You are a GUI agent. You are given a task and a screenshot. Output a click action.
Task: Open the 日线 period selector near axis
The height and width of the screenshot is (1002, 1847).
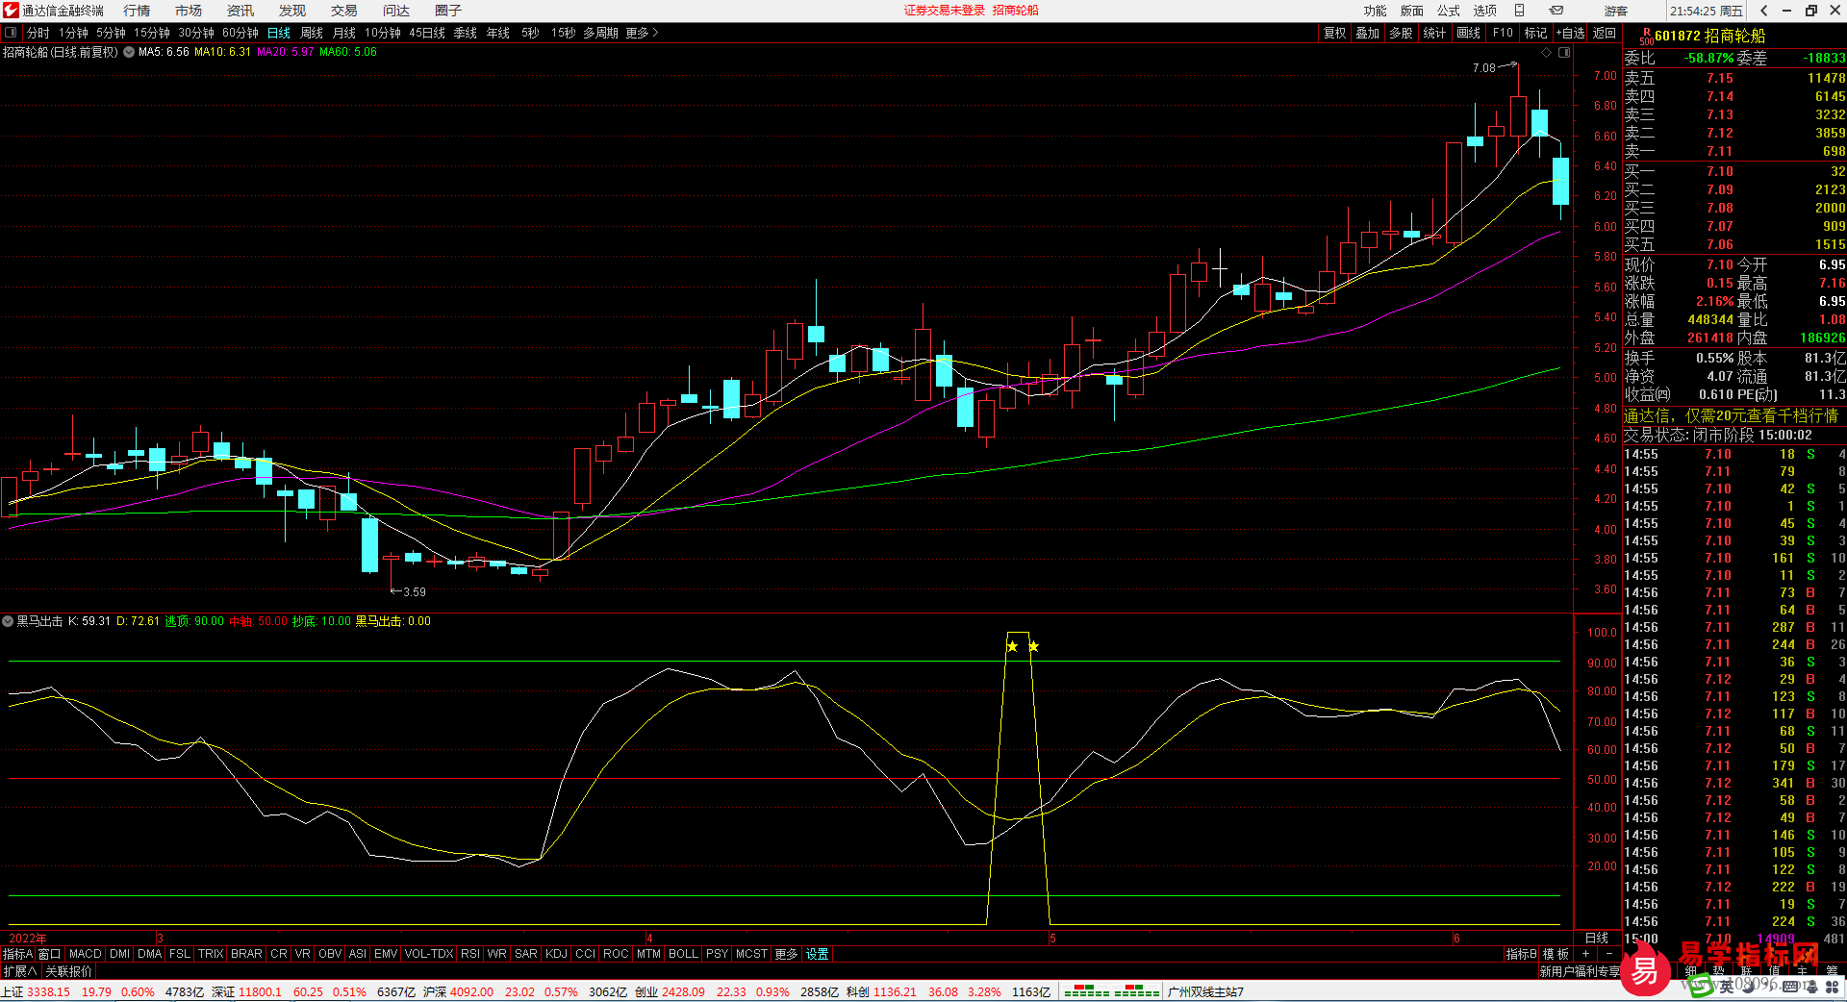pyautogui.click(x=1597, y=938)
